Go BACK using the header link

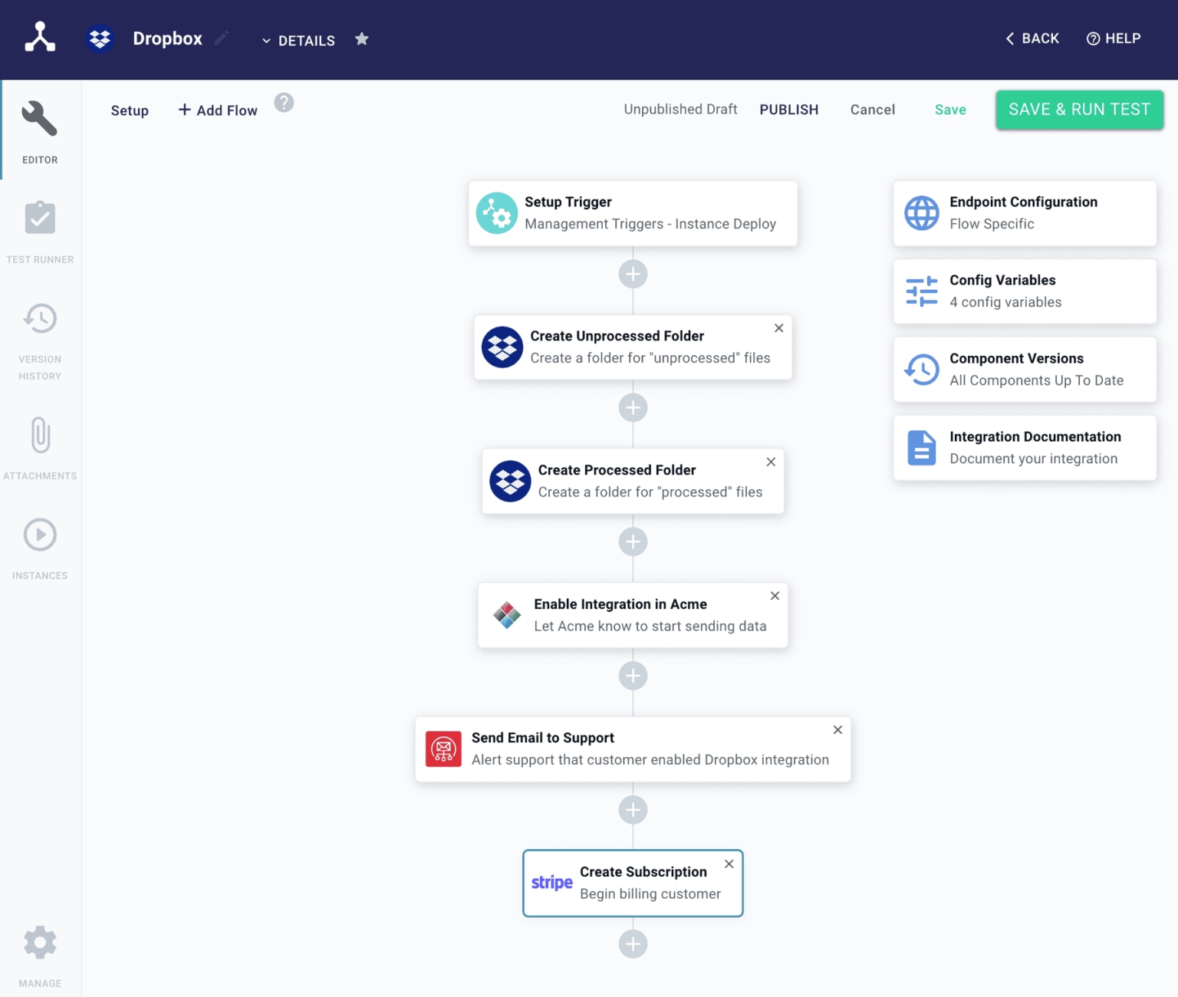point(1032,38)
